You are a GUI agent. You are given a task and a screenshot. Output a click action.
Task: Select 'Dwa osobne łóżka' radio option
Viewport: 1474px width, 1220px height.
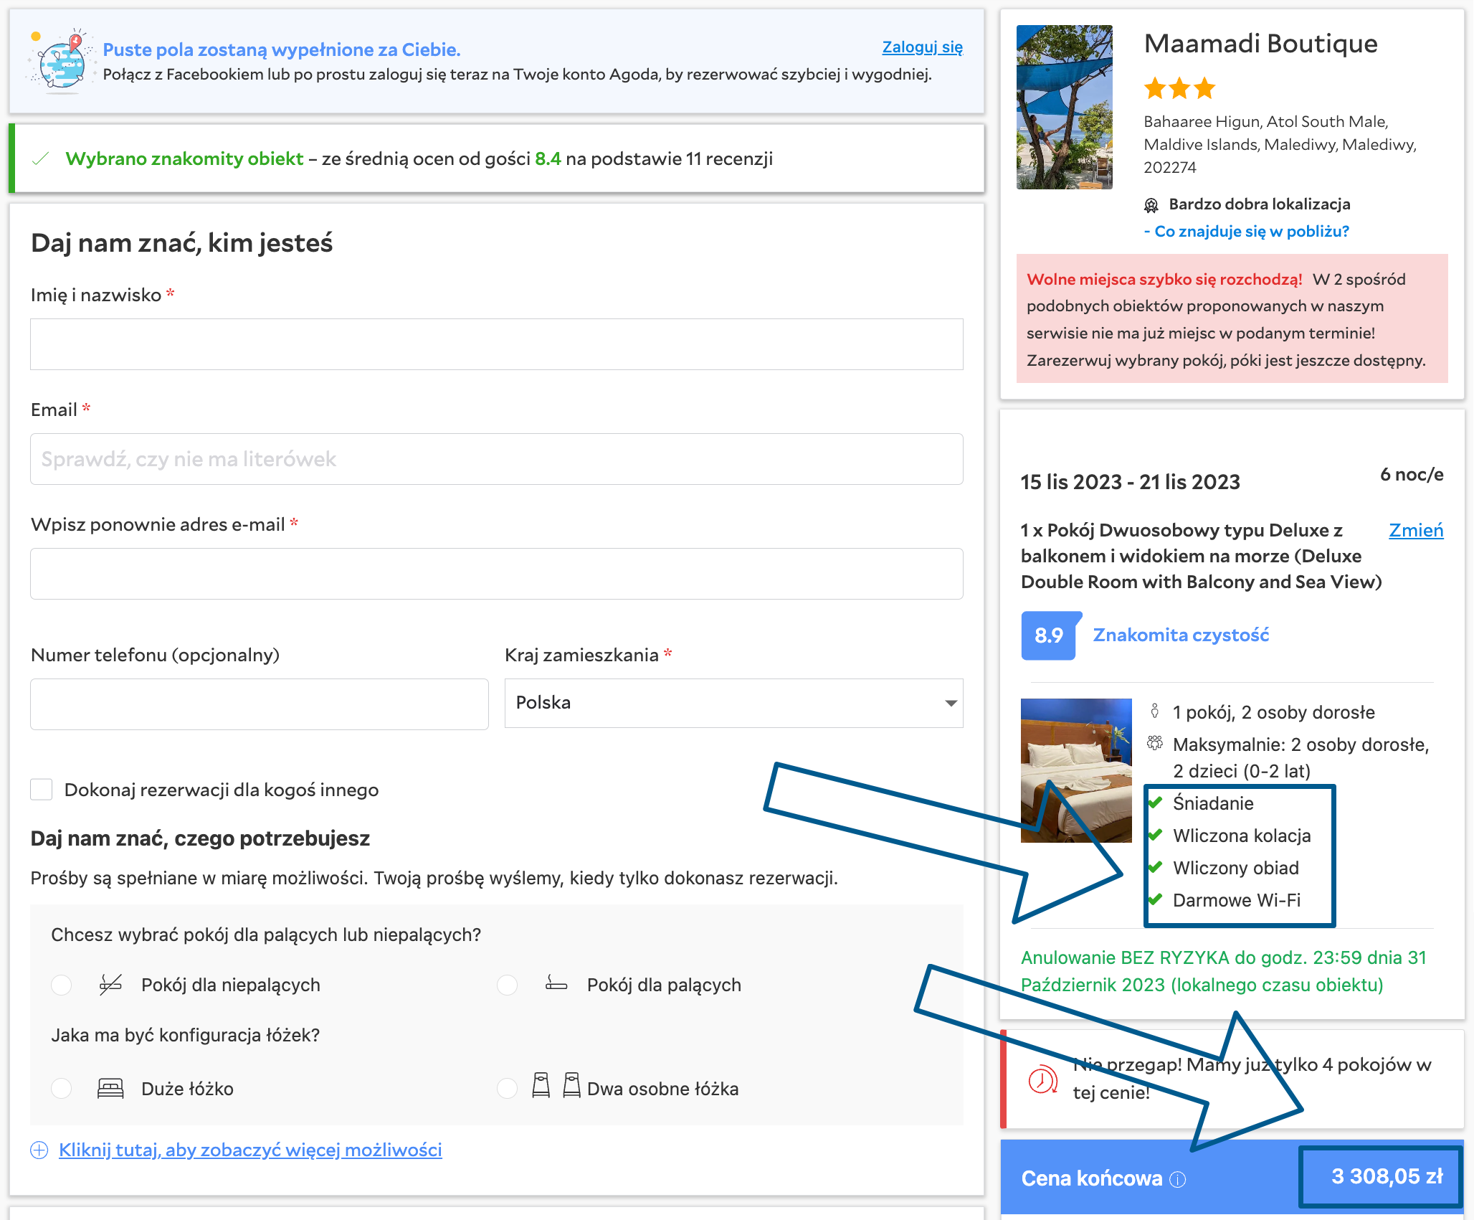coord(508,1089)
